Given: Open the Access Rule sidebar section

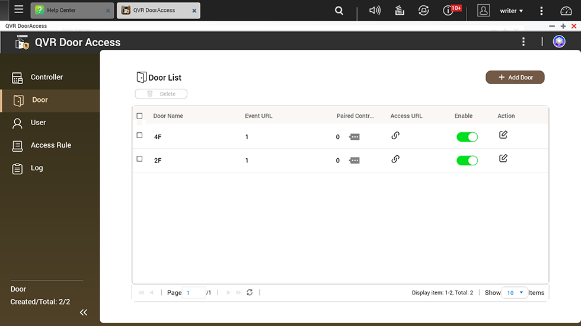Looking at the screenshot, I should [50, 145].
